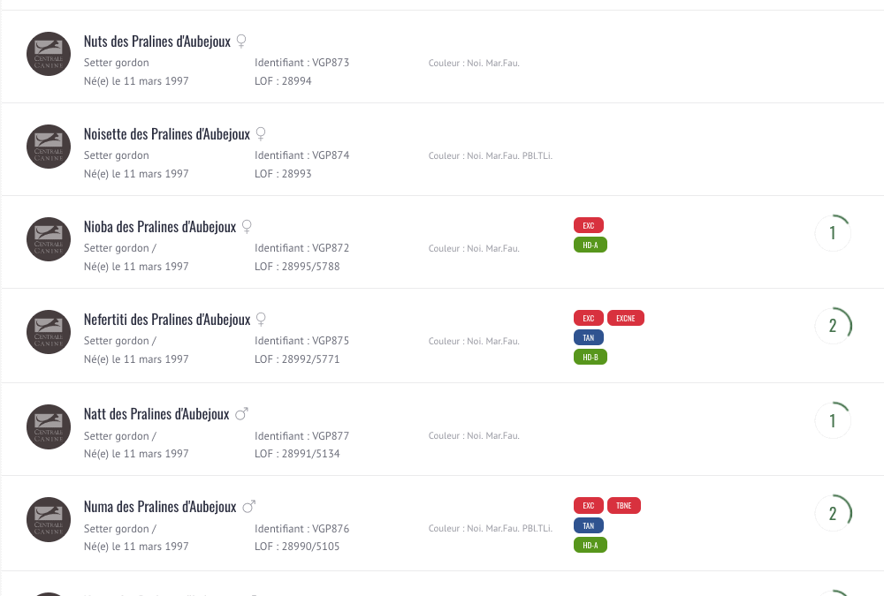Viewport: 884px width, 596px height.
Task: Click the Centrale Canine avatar beside Nioba
Action: pyautogui.click(x=49, y=239)
